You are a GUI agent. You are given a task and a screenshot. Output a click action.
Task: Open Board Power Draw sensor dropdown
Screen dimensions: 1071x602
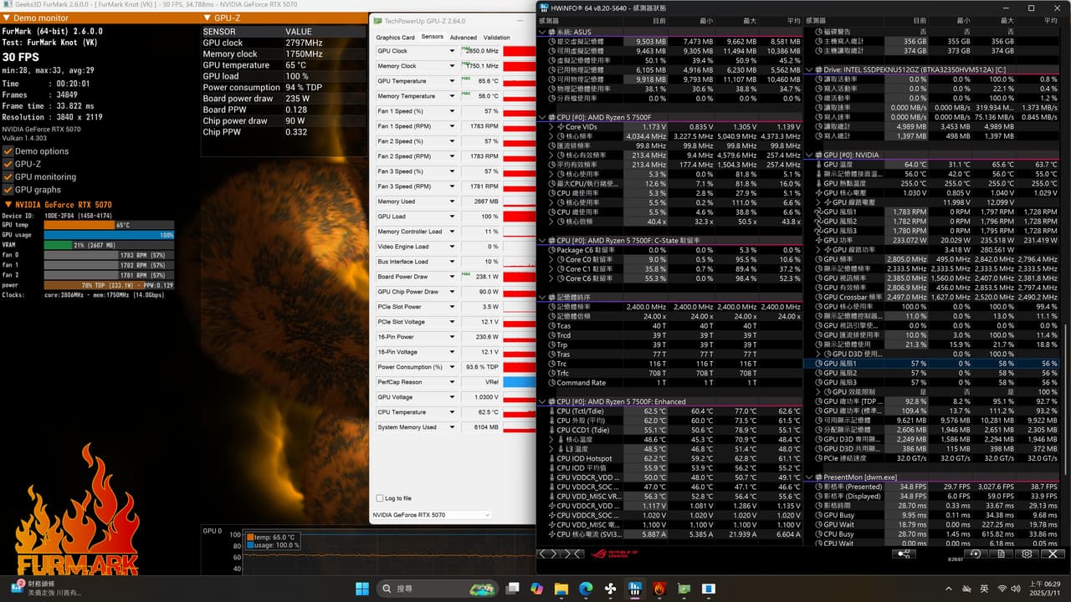452,277
